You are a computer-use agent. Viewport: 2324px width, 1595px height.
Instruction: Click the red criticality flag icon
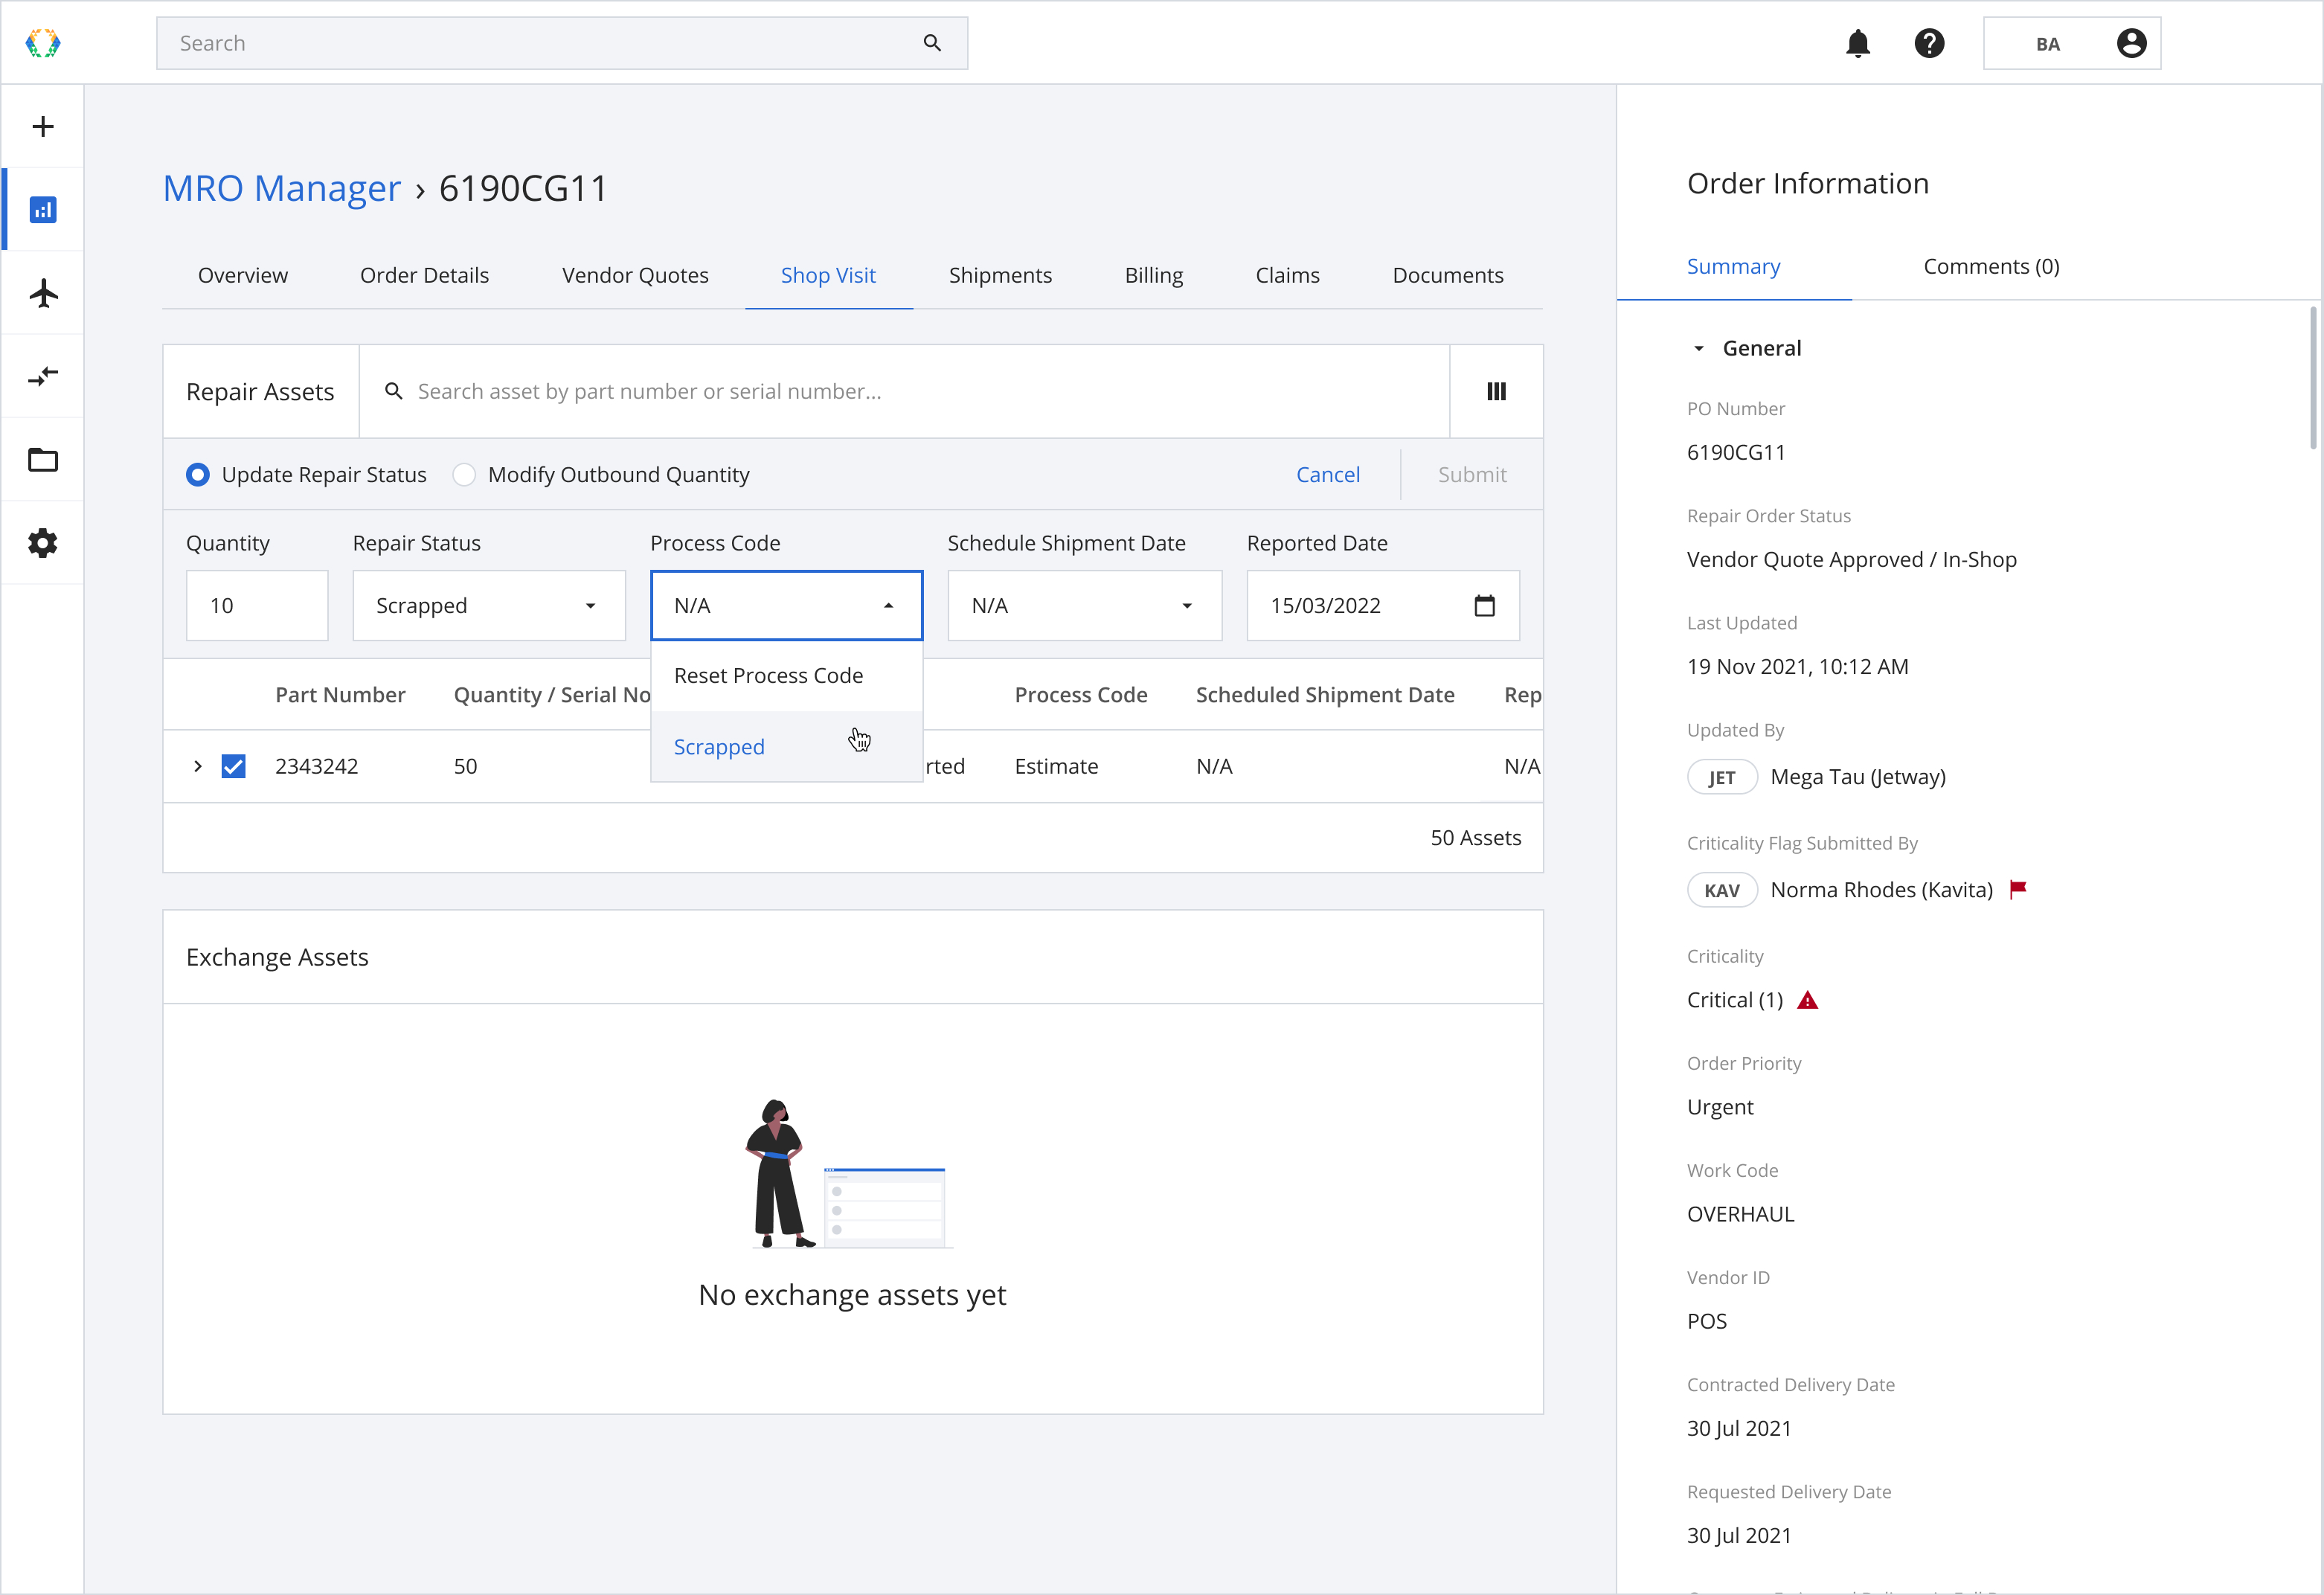point(2018,889)
